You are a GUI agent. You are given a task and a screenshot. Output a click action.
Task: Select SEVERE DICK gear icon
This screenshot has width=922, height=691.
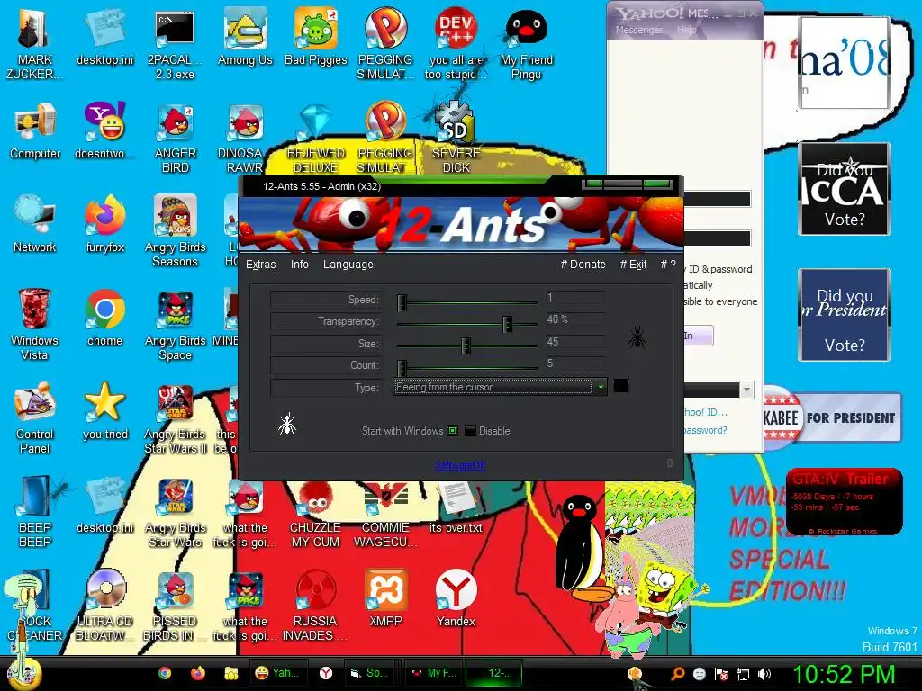[456, 137]
